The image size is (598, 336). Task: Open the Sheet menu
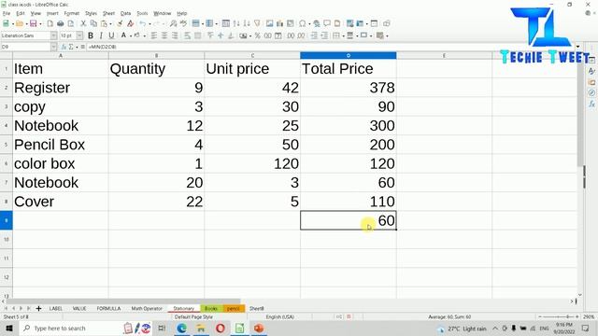coord(108,13)
